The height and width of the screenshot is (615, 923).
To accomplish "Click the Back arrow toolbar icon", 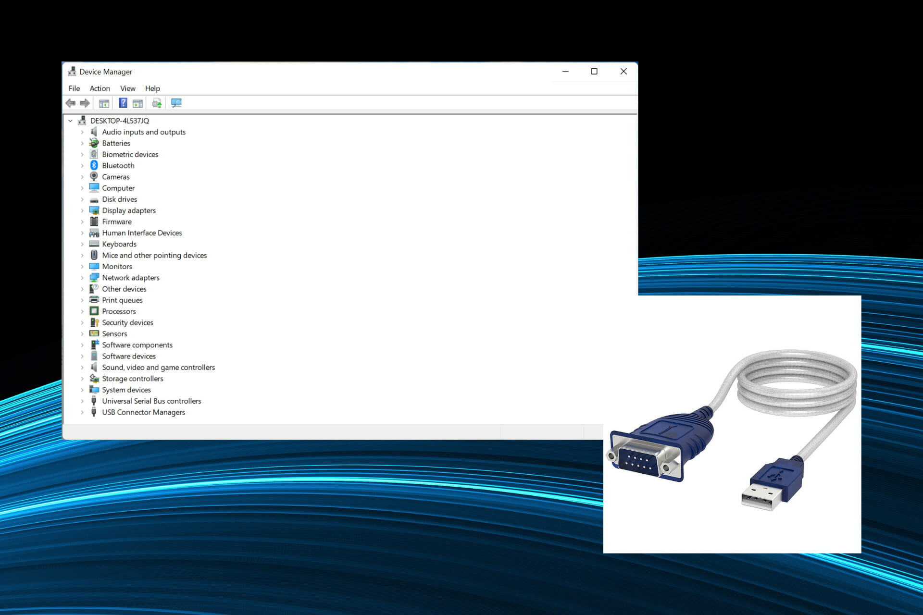I will pyautogui.click(x=71, y=103).
